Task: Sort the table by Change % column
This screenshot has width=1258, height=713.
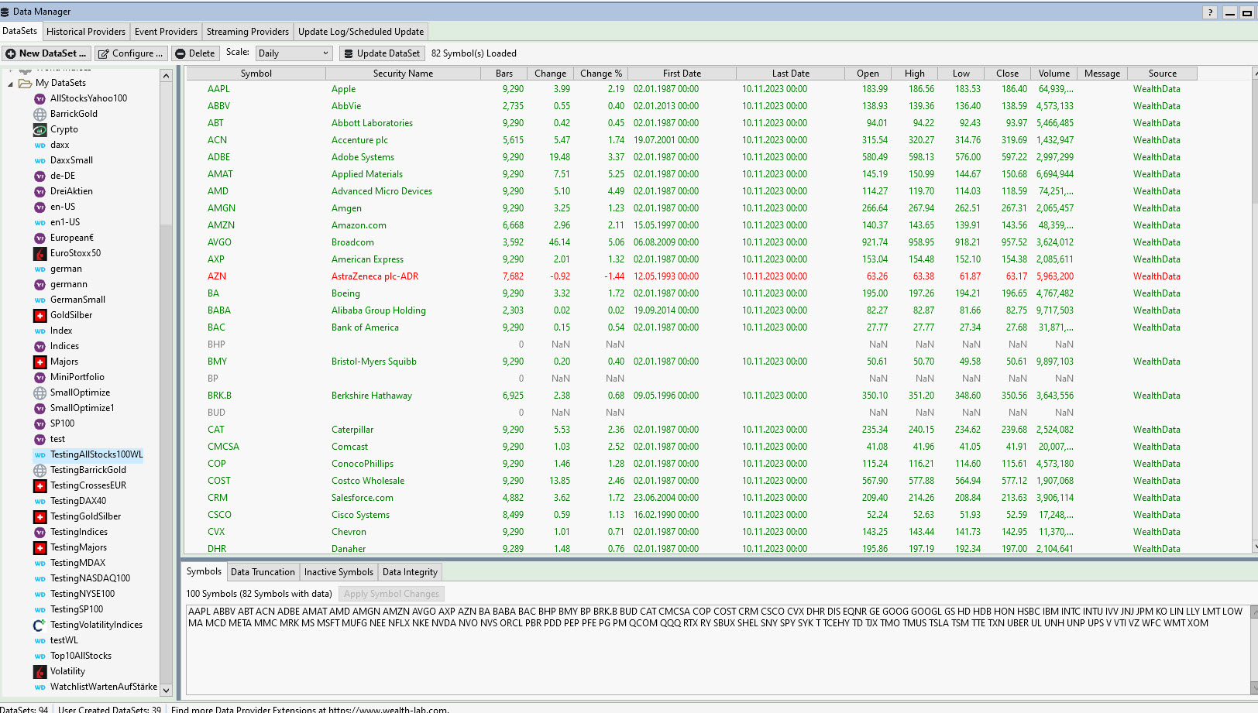Action: coord(601,74)
